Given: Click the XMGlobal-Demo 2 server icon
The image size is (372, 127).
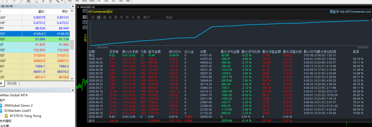Looking at the screenshot, I should [x=1, y=105].
